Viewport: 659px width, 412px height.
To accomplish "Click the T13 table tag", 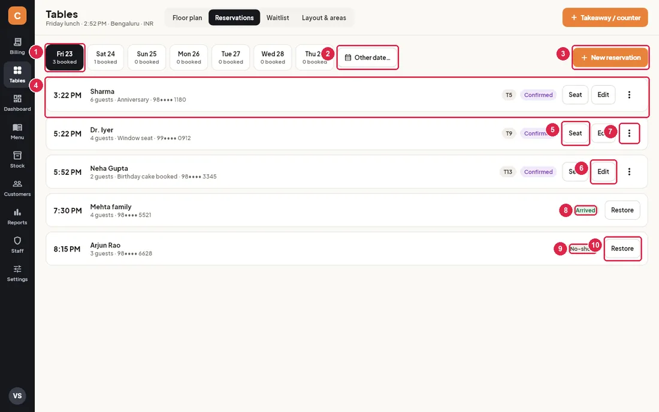I will 507,172.
